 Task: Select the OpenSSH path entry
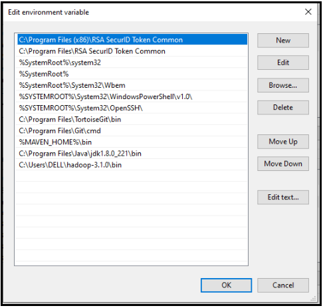(132, 108)
